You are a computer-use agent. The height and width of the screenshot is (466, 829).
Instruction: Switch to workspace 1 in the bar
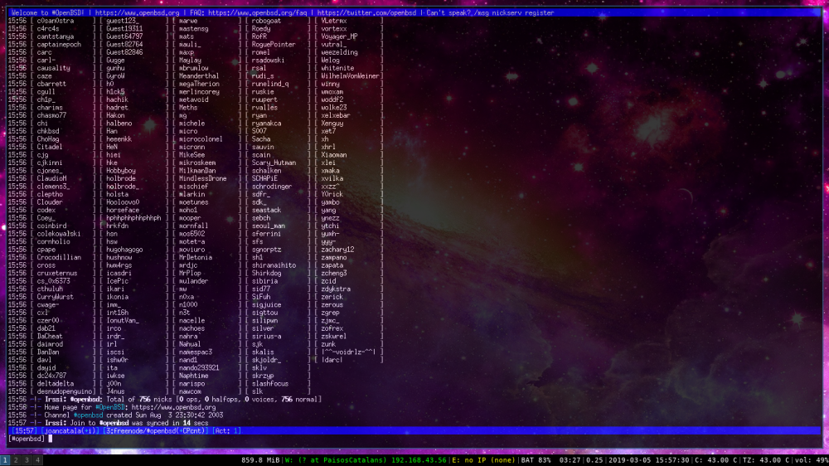click(5, 460)
